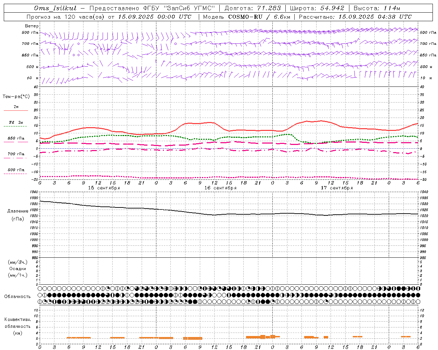Click the "Td 2м" dew point legend label
This screenshot has height=350, width=438.
coord(16,122)
